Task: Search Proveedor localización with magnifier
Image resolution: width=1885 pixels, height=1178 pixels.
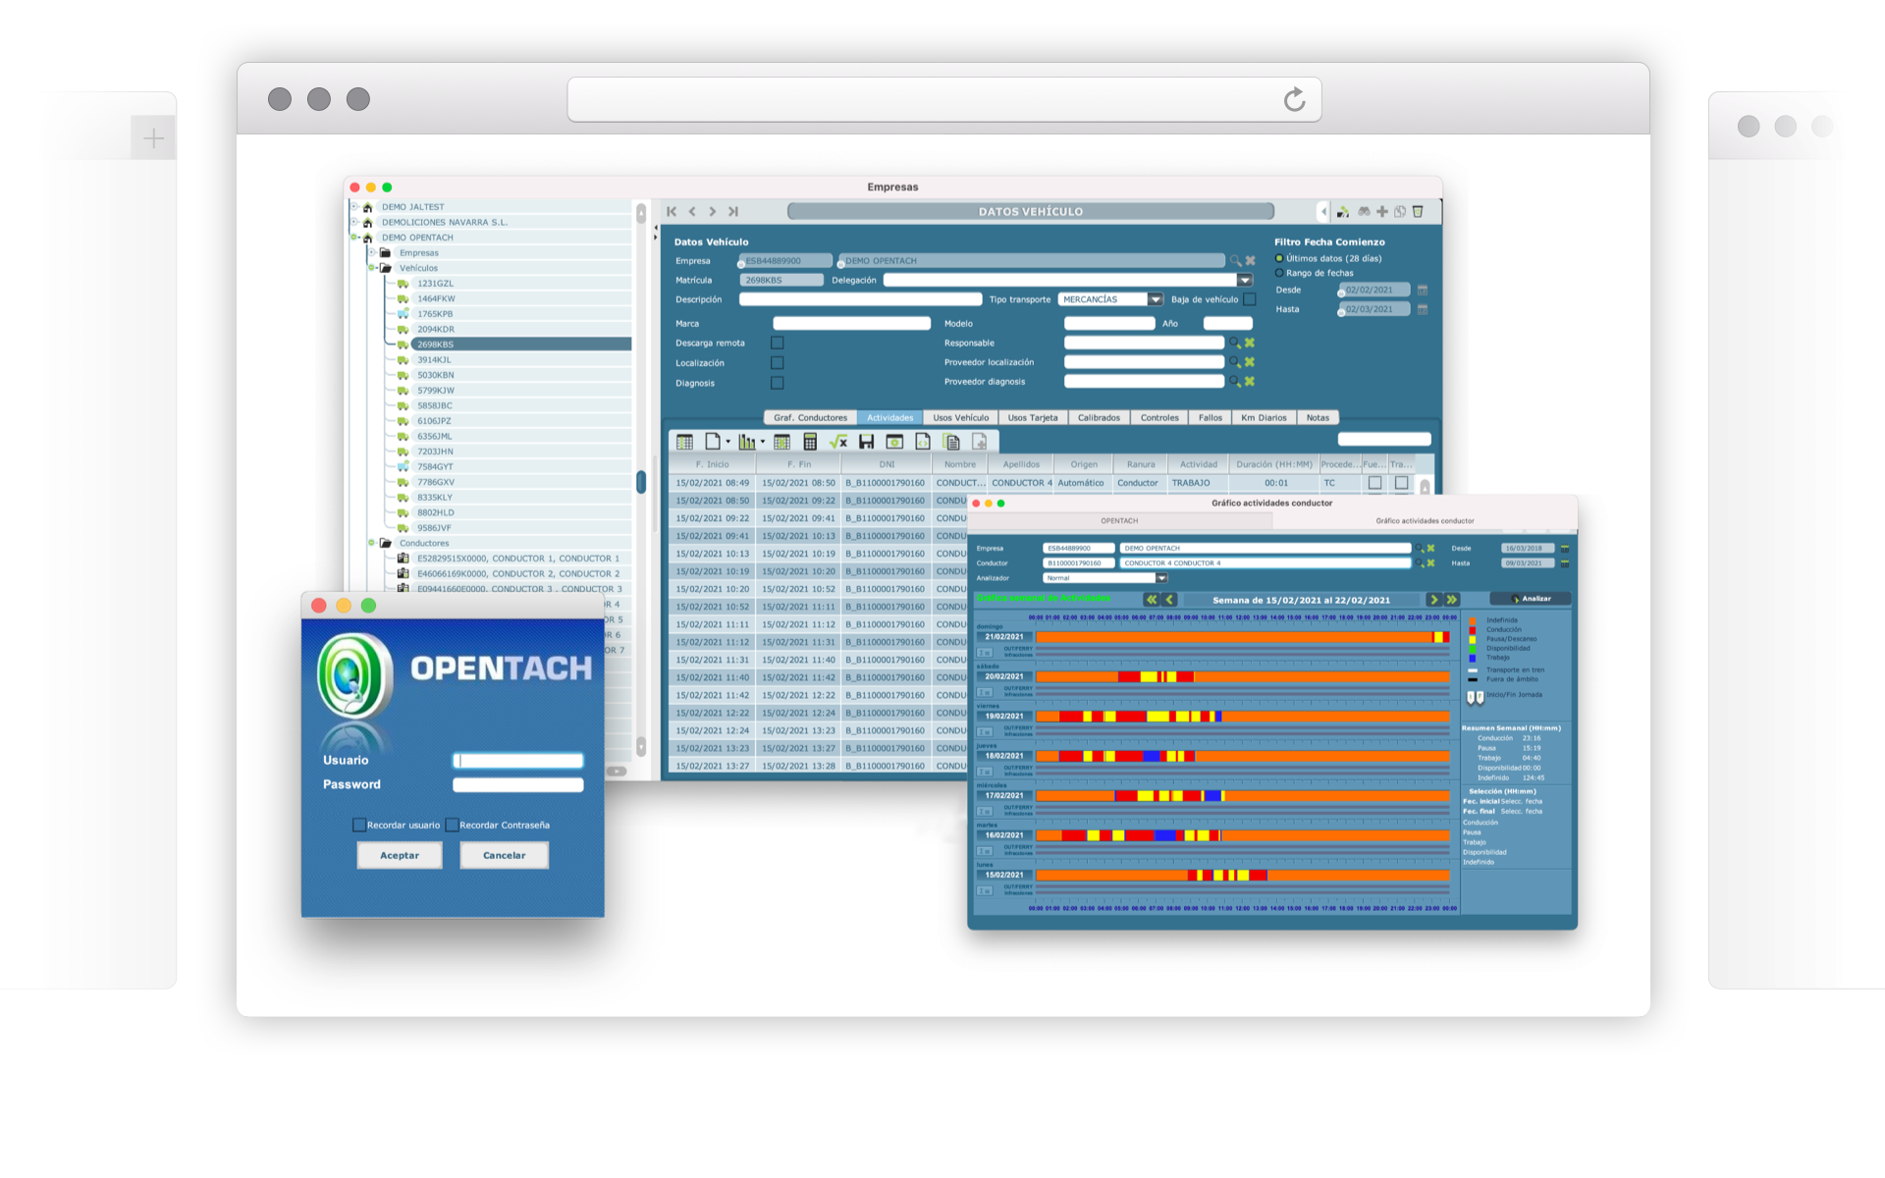Action: (1235, 362)
